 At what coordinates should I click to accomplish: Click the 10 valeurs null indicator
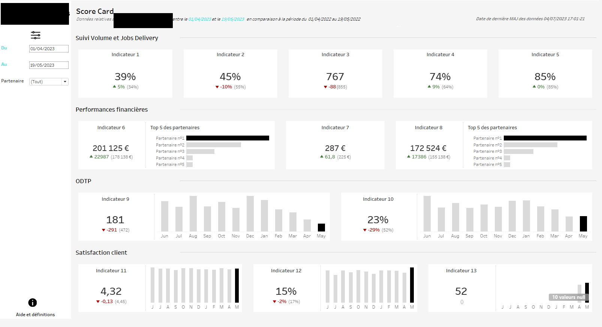(568, 297)
